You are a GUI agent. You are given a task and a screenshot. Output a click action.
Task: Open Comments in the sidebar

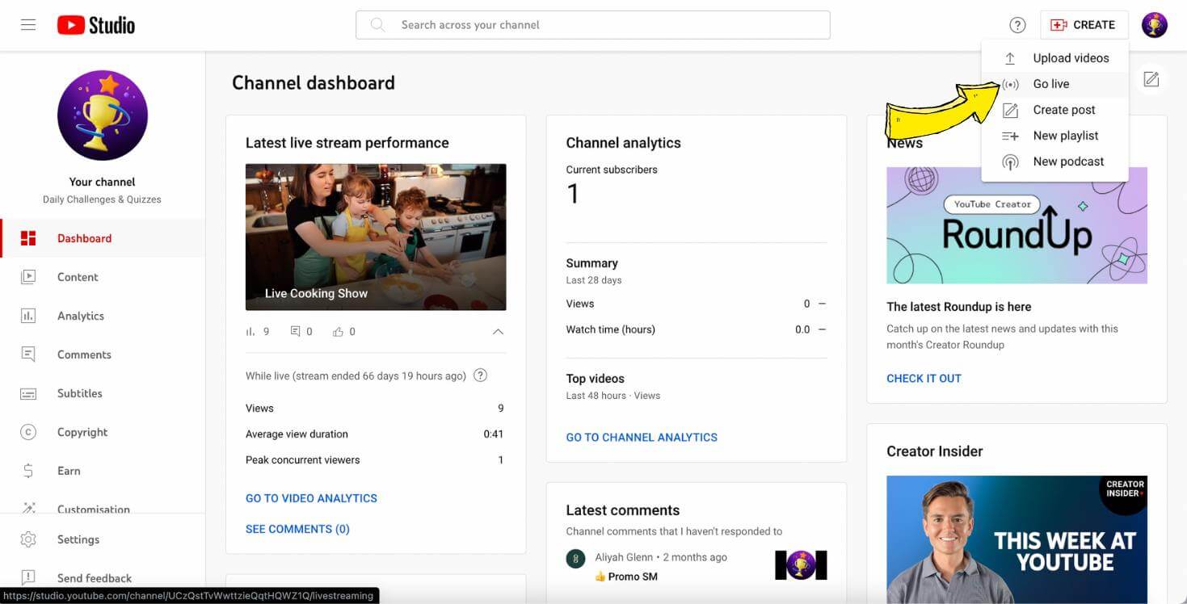[x=103, y=354]
